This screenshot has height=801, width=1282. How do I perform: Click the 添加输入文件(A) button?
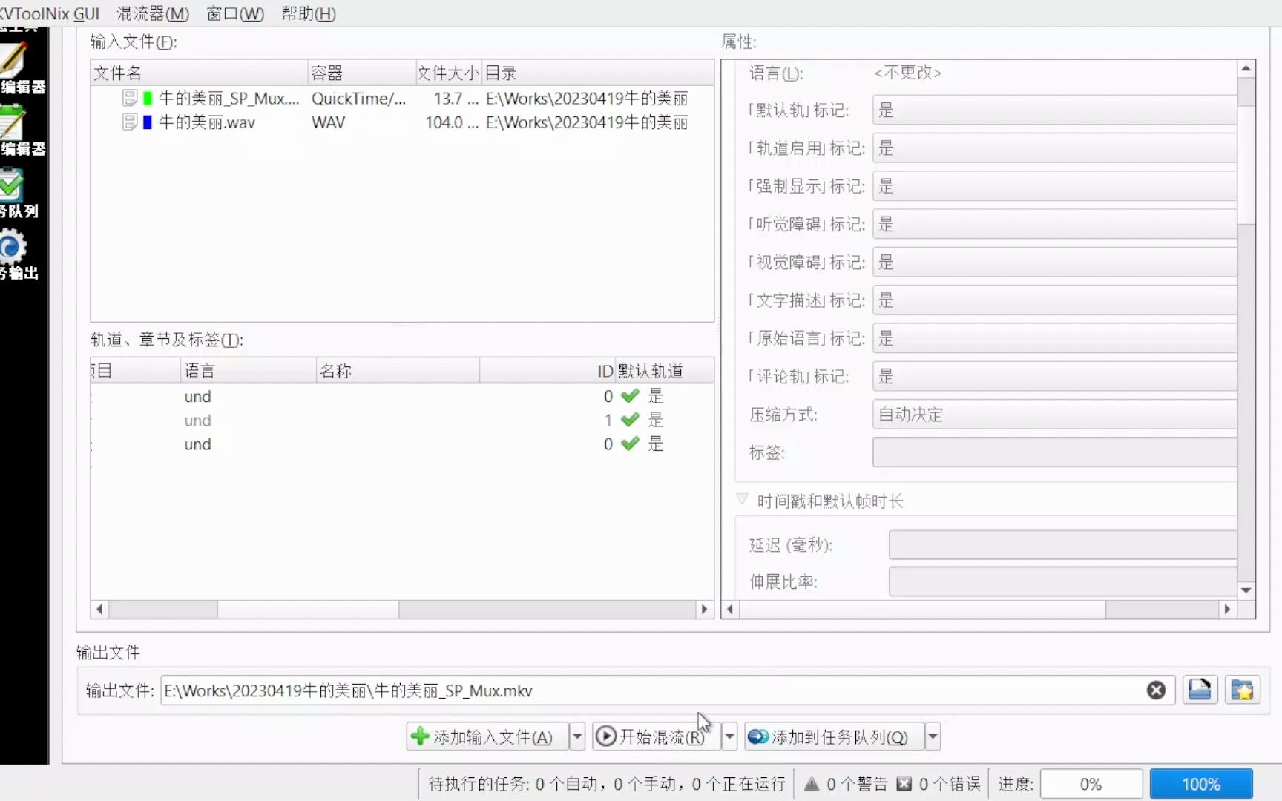tap(487, 736)
